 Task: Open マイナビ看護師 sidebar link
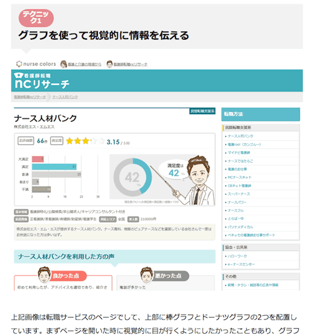239,153
